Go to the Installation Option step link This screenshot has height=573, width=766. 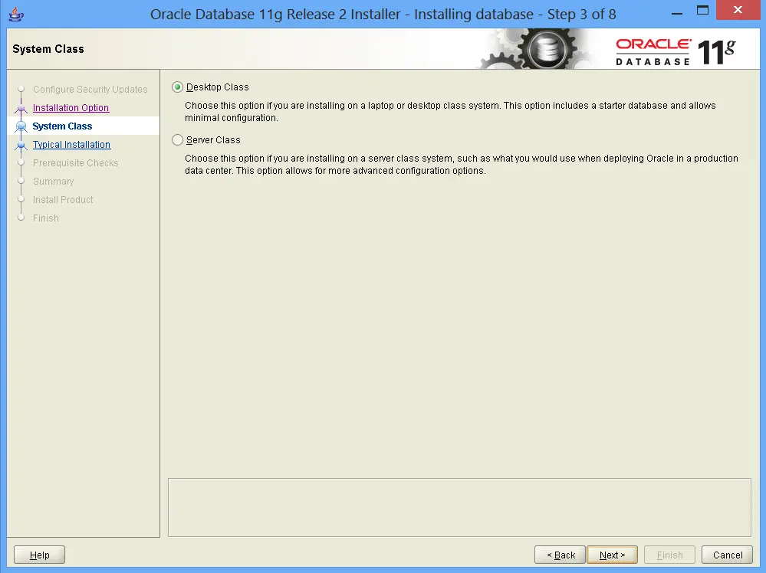pyautogui.click(x=71, y=108)
